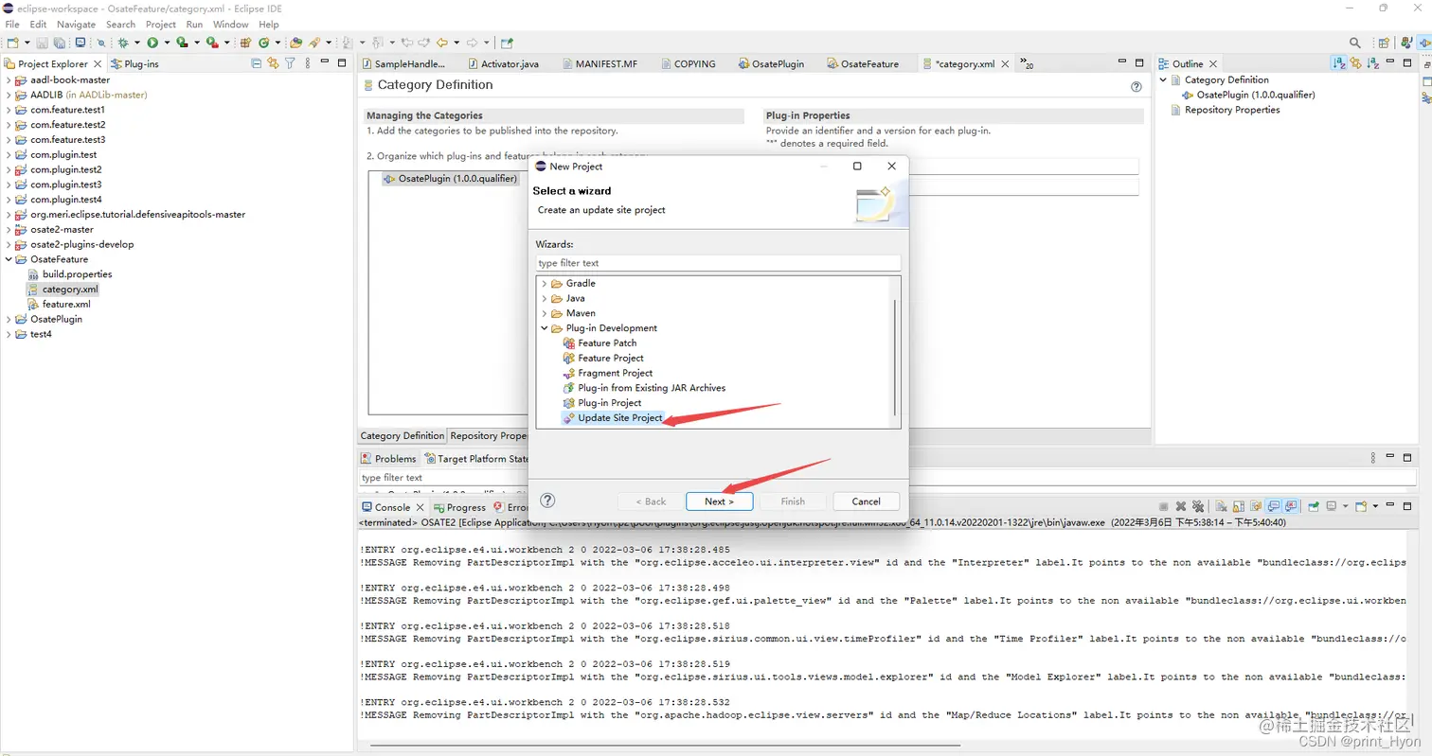Click Remove All Terminated Launches icon

(1198, 506)
